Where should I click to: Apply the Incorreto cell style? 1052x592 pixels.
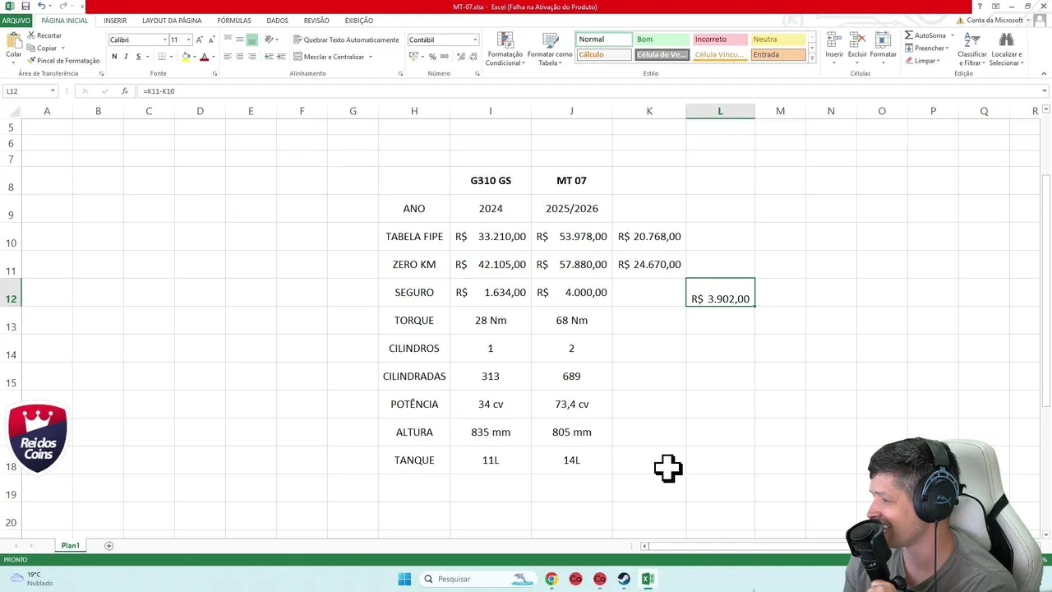tap(720, 39)
